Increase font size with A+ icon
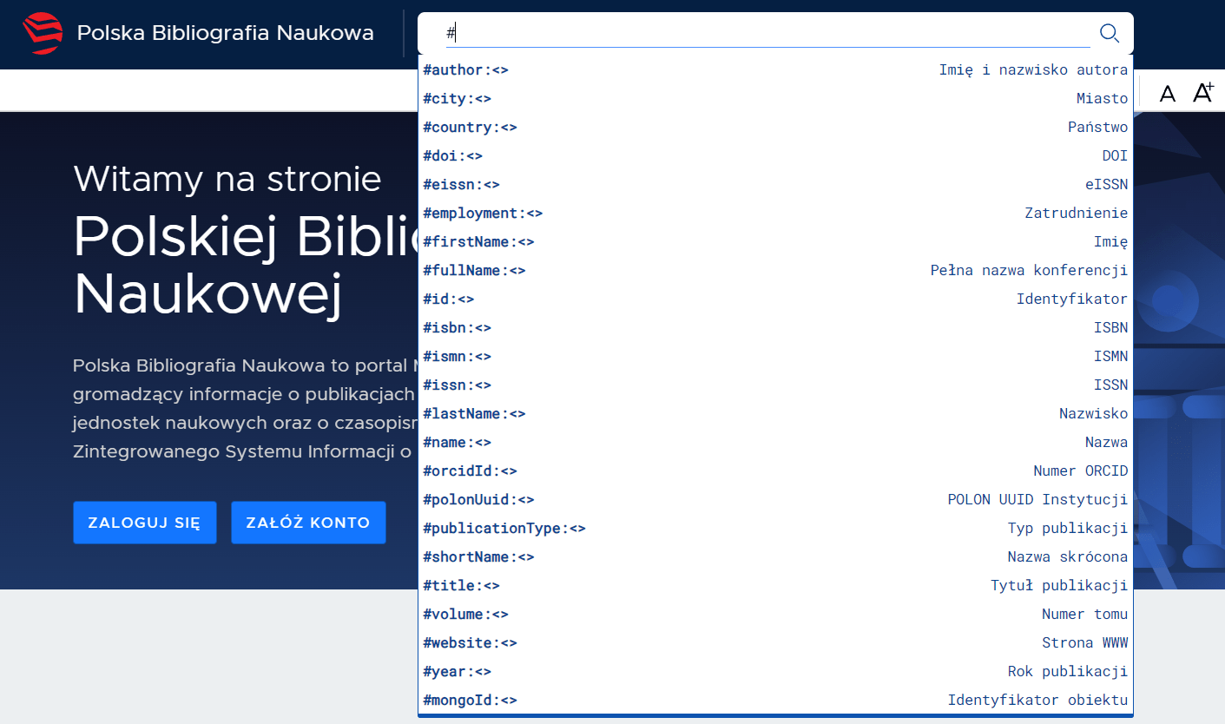The width and height of the screenshot is (1225, 724). pyautogui.click(x=1202, y=93)
